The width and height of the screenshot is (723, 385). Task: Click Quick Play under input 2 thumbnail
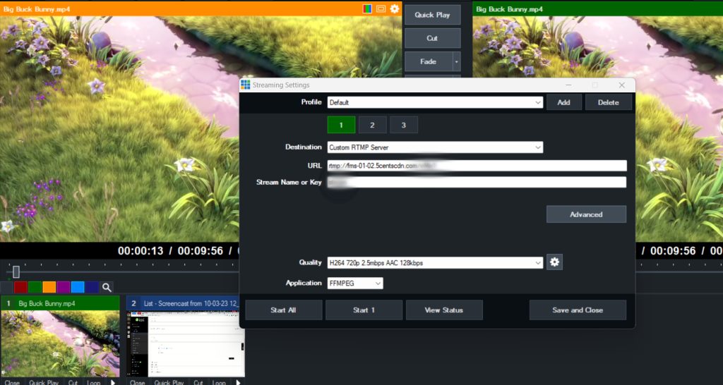click(169, 382)
